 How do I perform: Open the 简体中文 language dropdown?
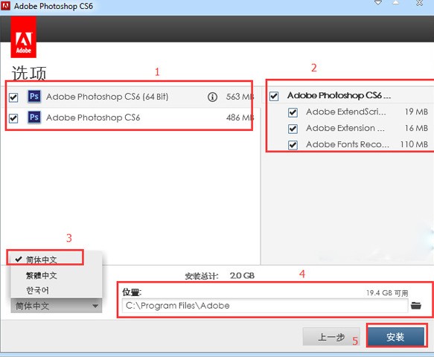(x=57, y=306)
